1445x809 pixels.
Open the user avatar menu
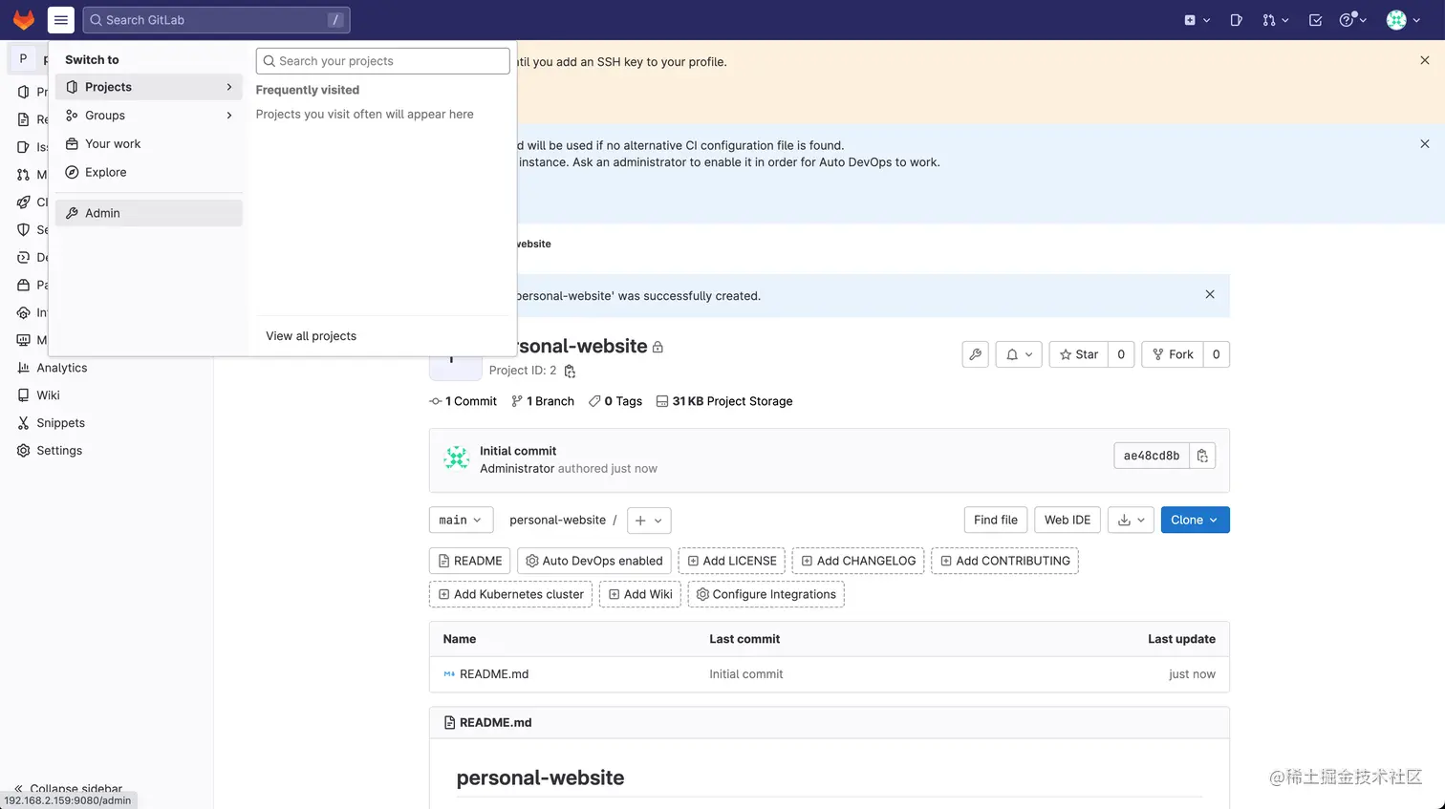point(1402,20)
